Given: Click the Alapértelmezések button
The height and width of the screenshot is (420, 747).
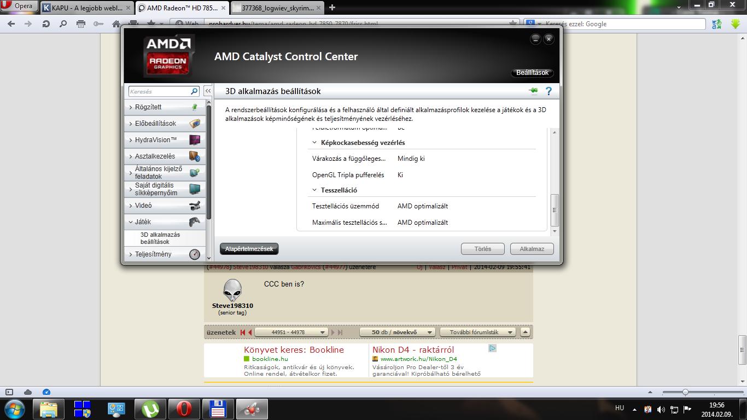Looking at the screenshot, I should [x=249, y=249].
